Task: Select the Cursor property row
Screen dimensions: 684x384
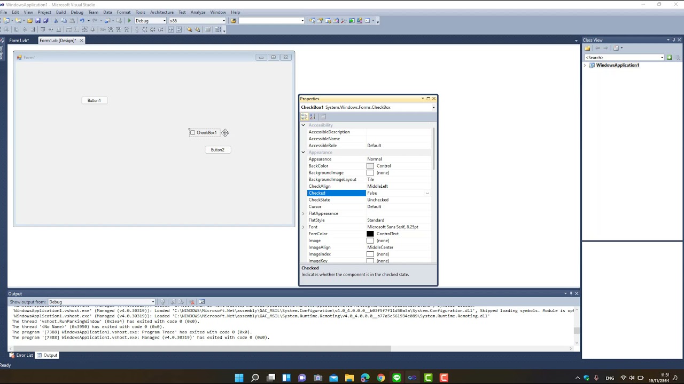Action: tap(369, 206)
